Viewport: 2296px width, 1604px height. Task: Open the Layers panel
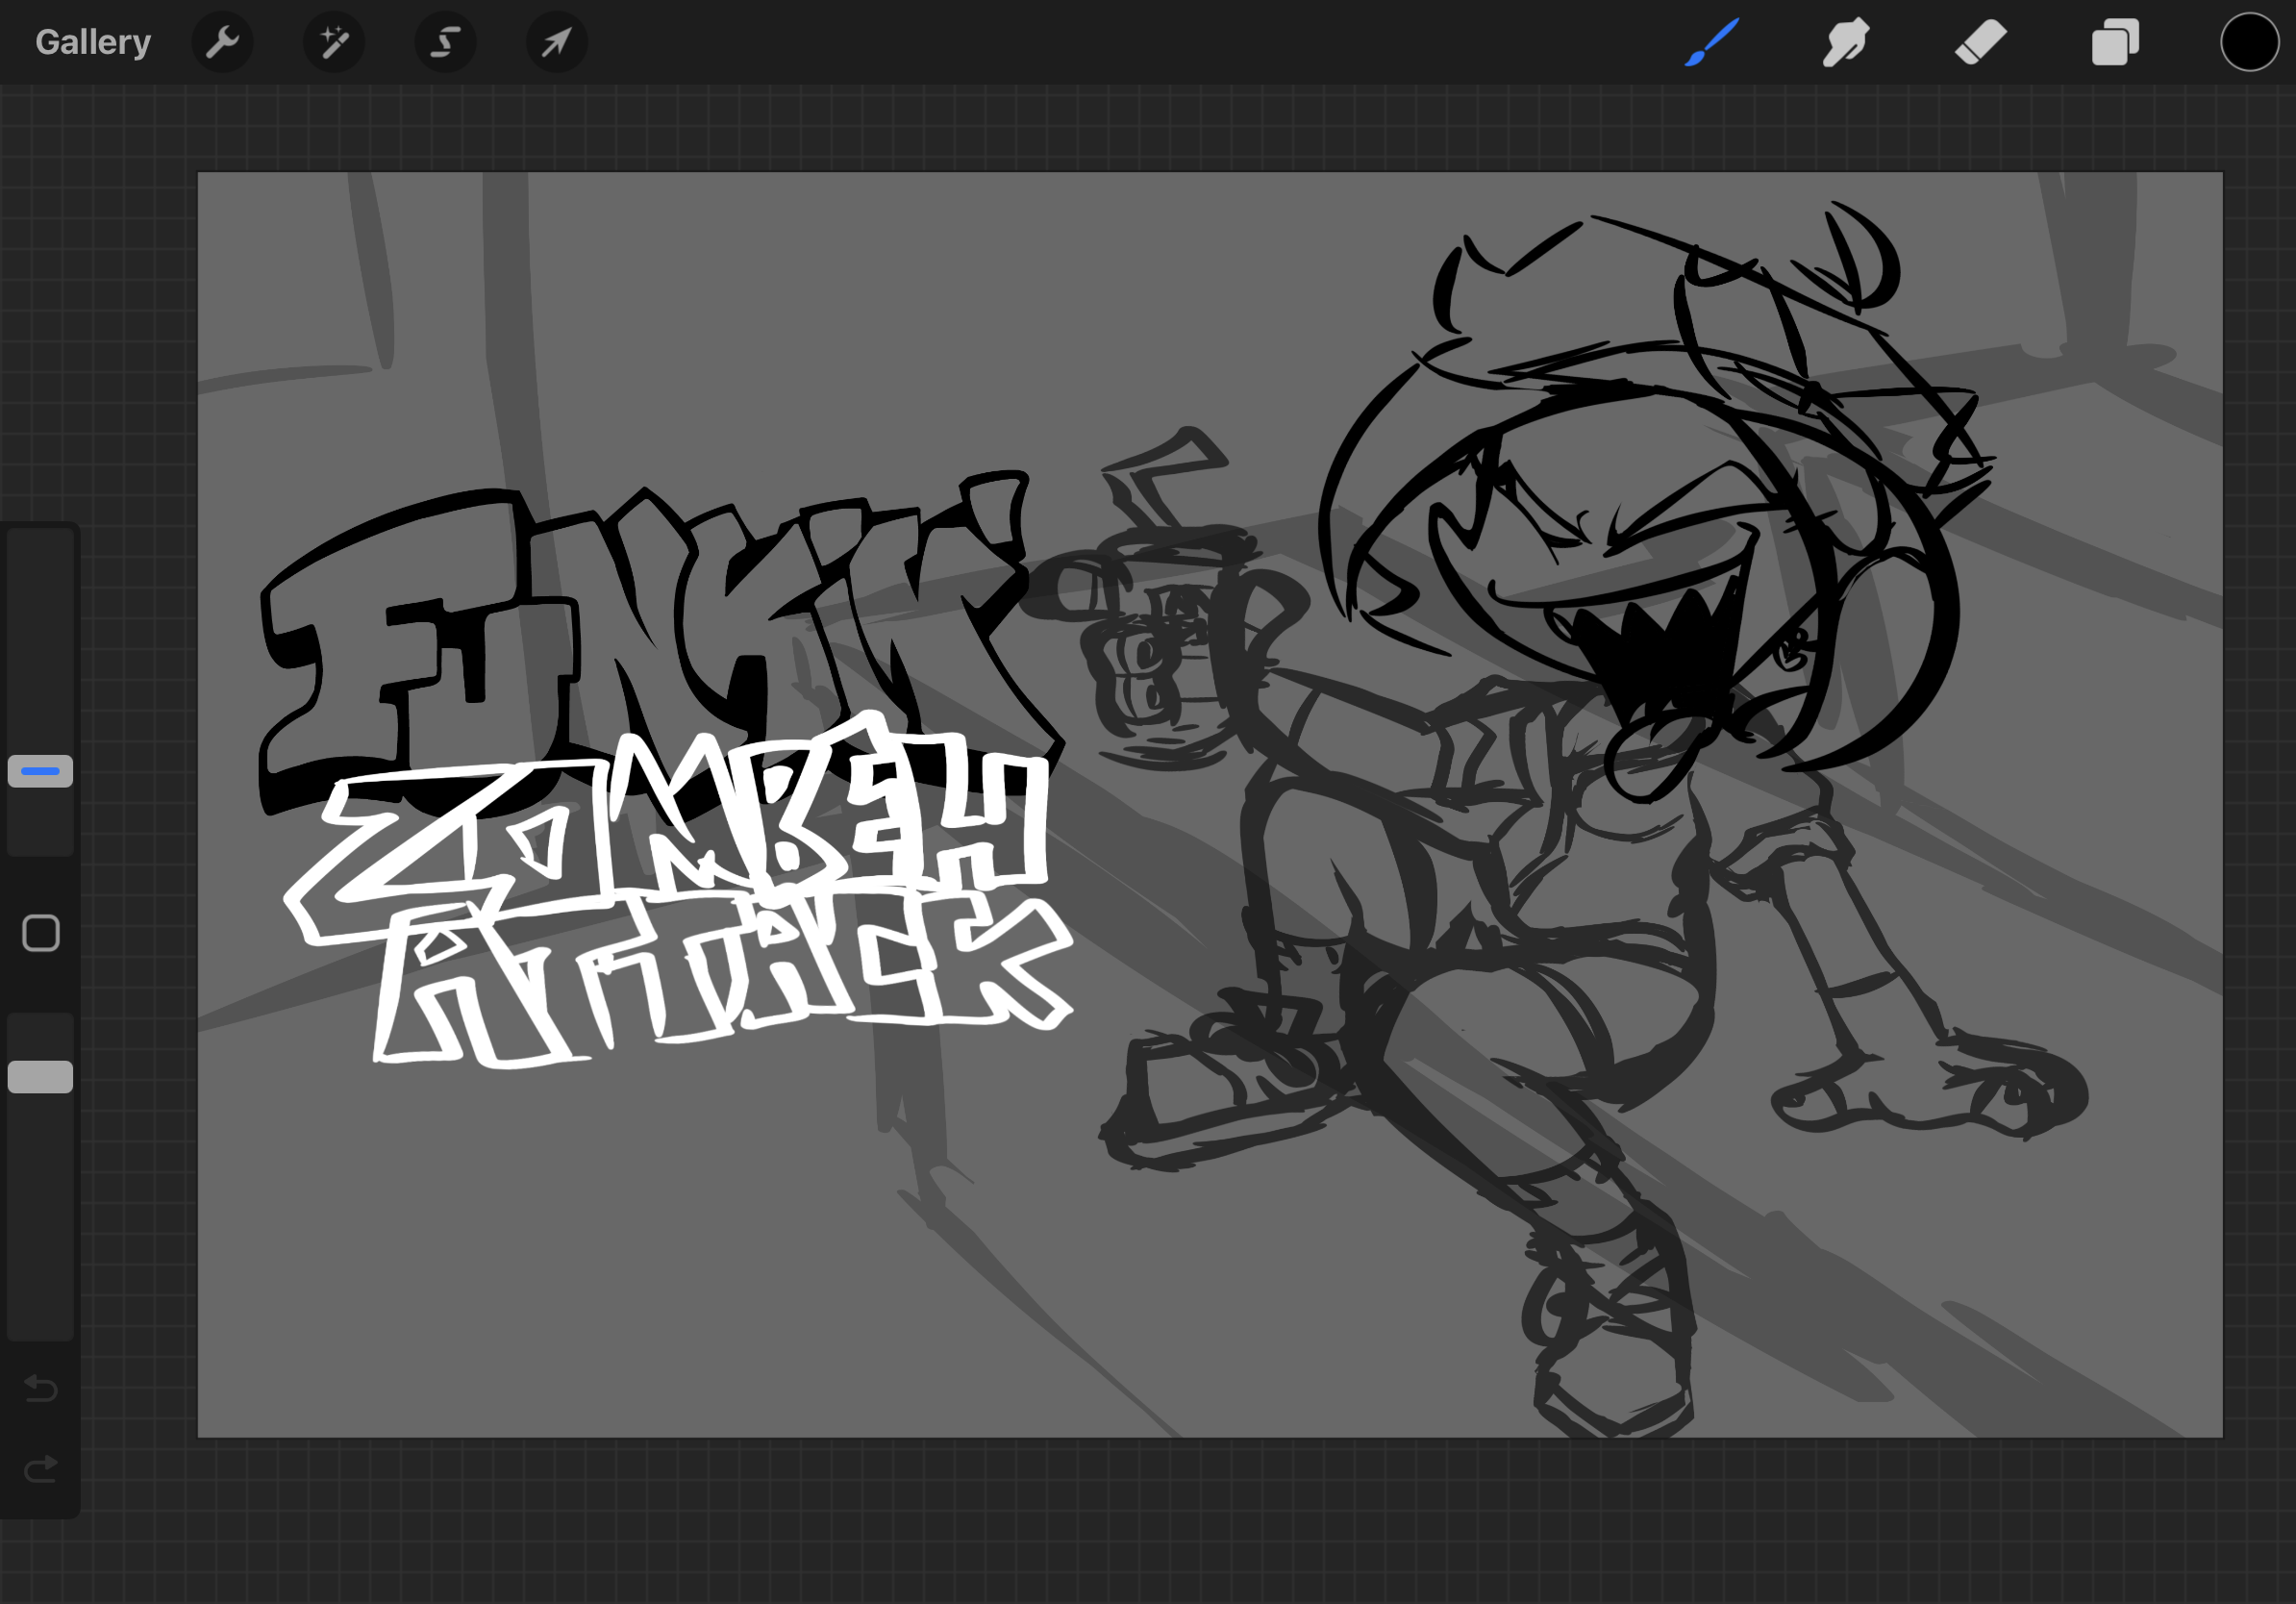(x=2115, y=42)
